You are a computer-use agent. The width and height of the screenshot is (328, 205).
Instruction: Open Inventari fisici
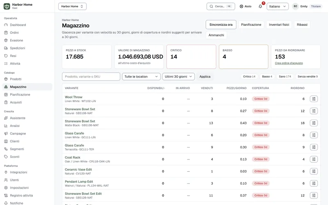click(x=279, y=25)
